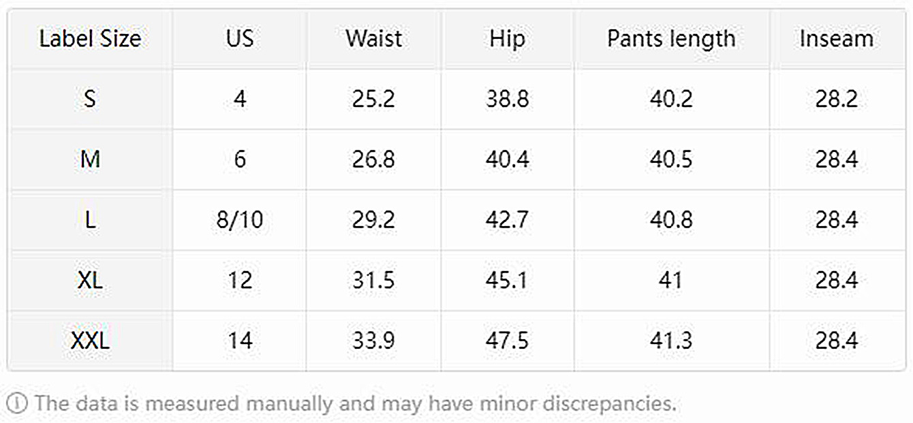This screenshot has height=423, width=913.
Task: Click the 28.2 inseam value
Action: (x=836, y=99)
